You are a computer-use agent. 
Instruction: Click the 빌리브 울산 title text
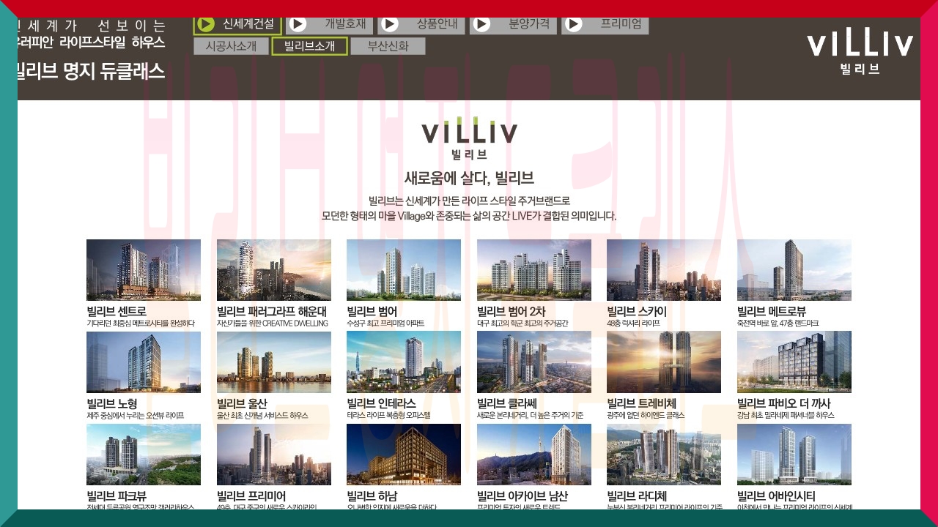242,403
